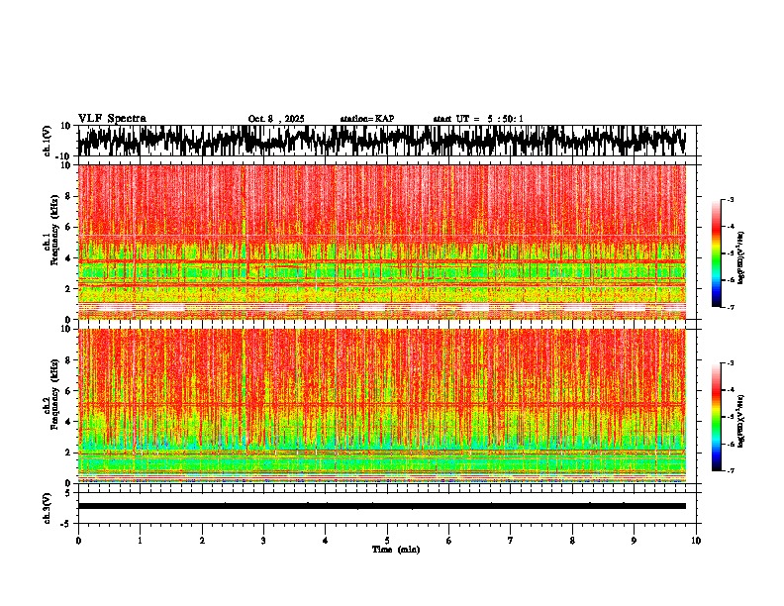Click time axis tick label "6"
Screen dimensions: 784x606
pyautogui.click(x=449, y=541)
